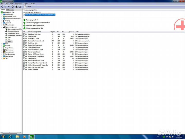The height and width of the screenshot is (139, 185).
Task: Toggle the checkbox for Start/Stop Count
Action: (x=24, y=39)
